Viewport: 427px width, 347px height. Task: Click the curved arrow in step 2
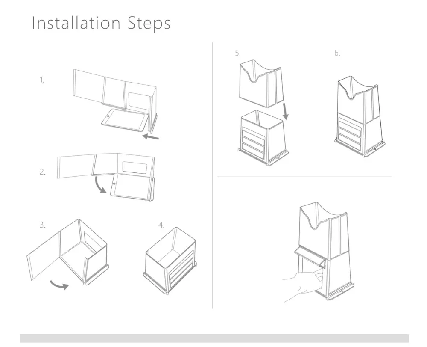click(100, 186)
